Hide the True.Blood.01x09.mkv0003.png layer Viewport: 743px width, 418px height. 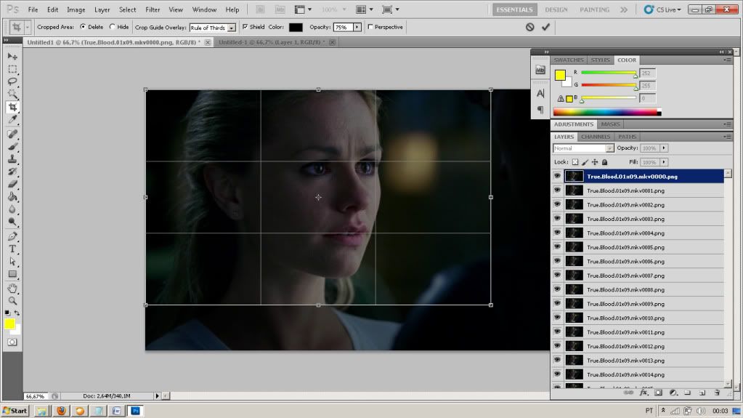pos(557,219)
